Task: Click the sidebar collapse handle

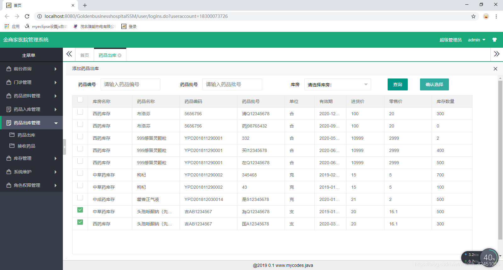Action: 64,147
